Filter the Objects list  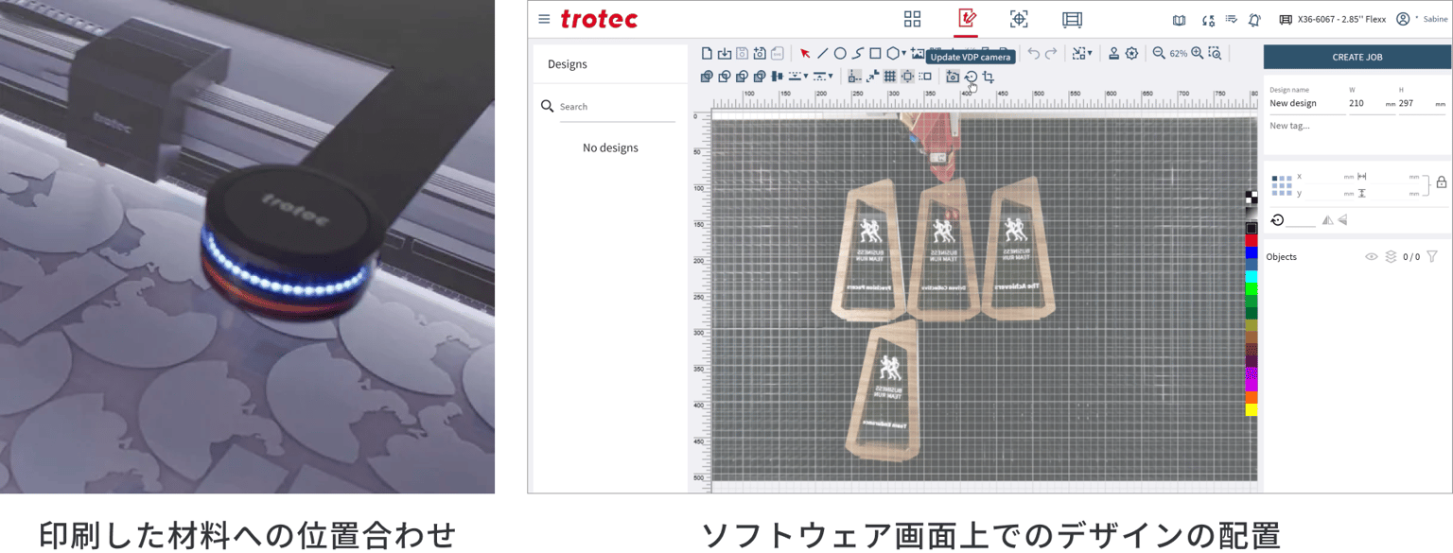(1431, 256)
